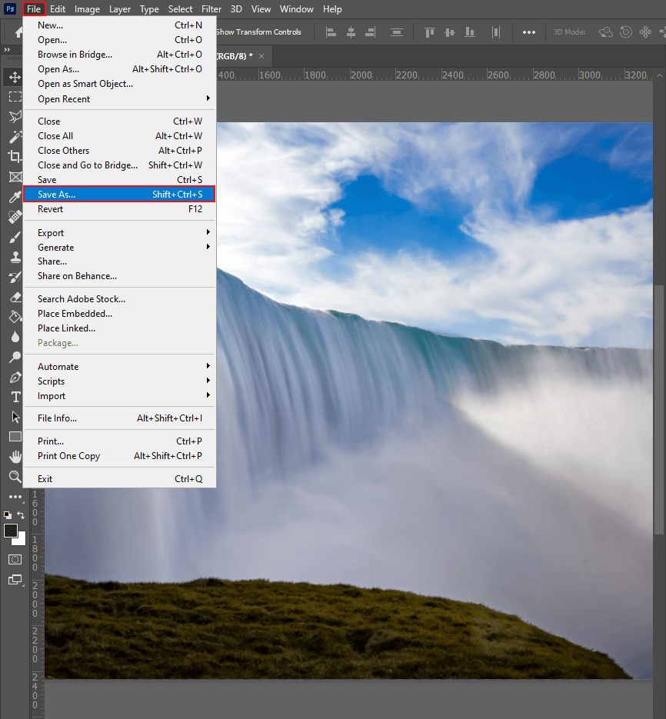Select the Clone Stamp tool
Screen dimensions: 666x719
point(15,258)
